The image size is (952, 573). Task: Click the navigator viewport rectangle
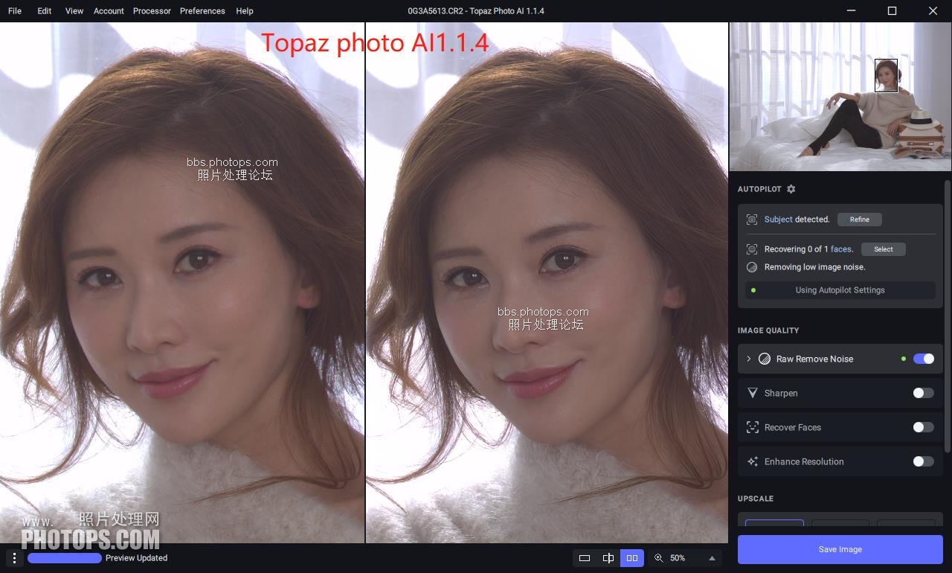(887, 75)
